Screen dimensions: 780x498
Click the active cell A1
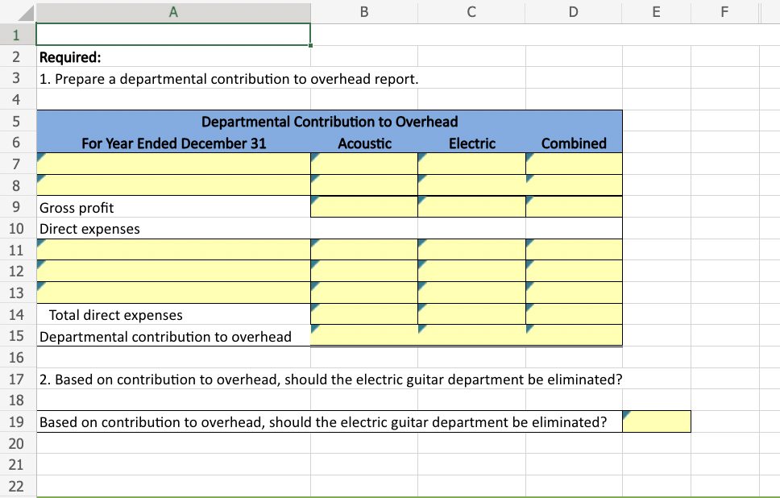173,35
